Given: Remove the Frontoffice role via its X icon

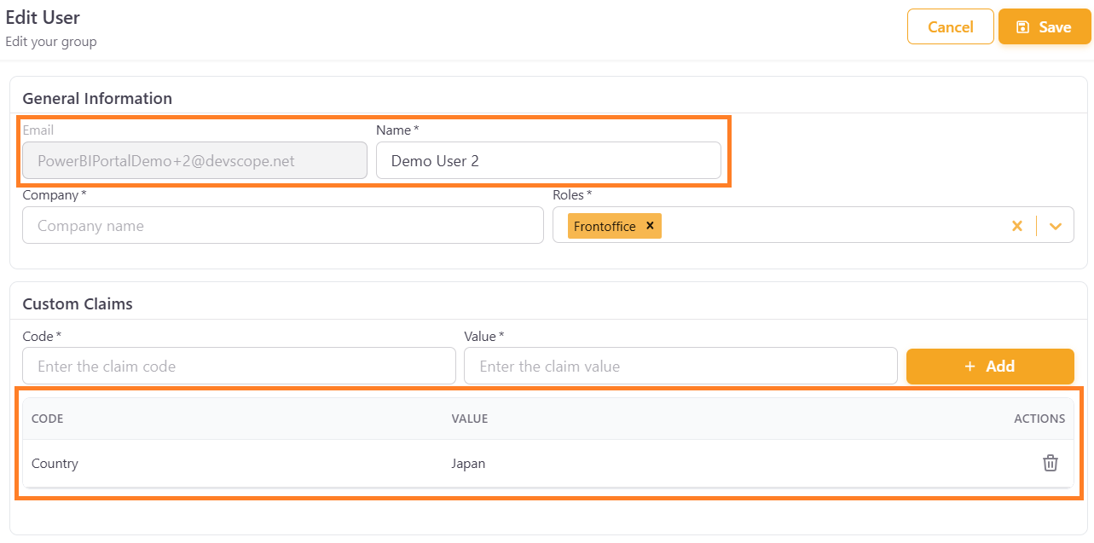Looking at the screenshot, I should click(649, 225).
